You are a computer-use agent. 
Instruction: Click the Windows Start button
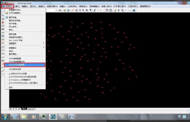pyautogui.click(x=5, y=117)
